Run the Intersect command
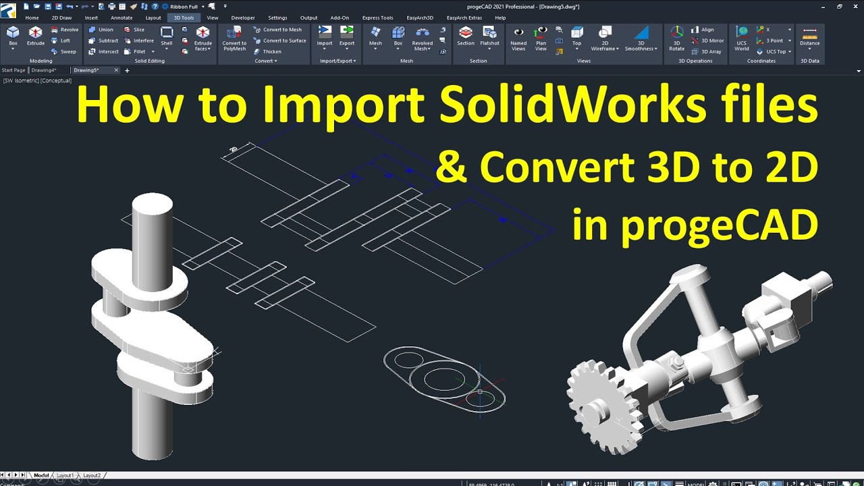Screen dimensions: 864x486 [103, 51]
